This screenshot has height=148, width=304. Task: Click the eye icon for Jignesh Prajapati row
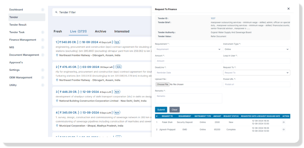click(x=284, y=129)
